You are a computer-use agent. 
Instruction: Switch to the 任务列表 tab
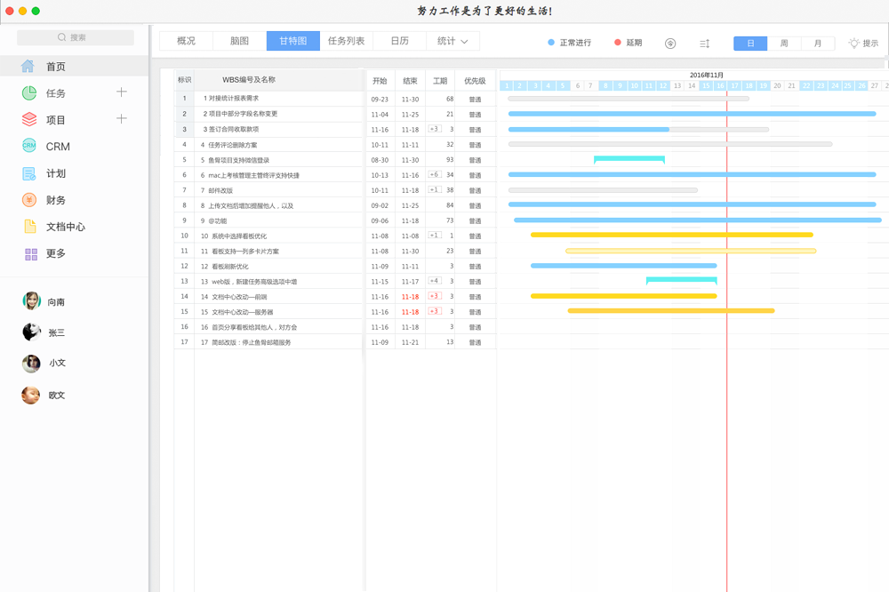pyautogui.click(x=346, y=41)
